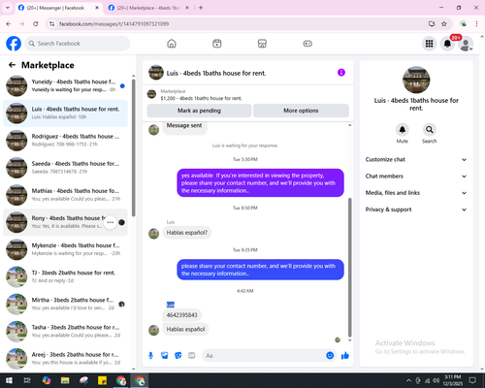Switch to the Marketplace 4beds browser tab

(148, 8)
